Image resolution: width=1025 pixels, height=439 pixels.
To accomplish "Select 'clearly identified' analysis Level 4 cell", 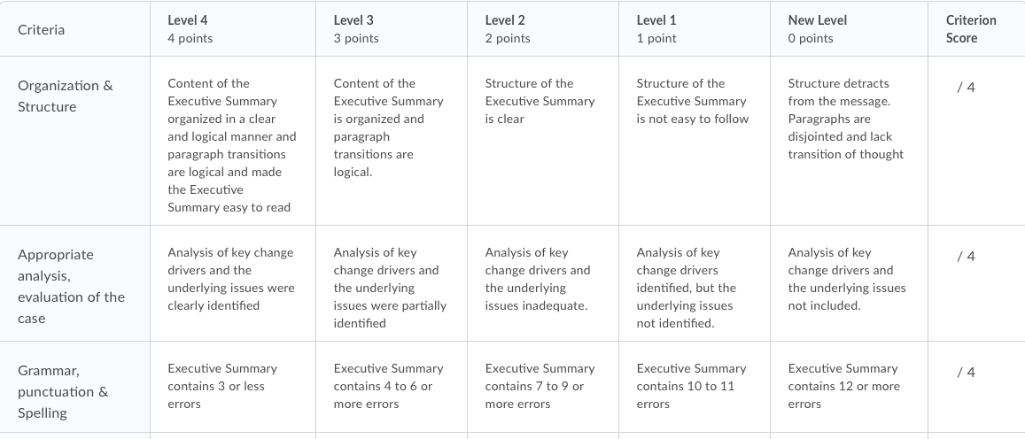I will coord(233,283).
